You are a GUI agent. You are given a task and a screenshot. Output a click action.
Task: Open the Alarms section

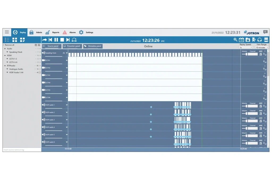(x=69, y=32)
